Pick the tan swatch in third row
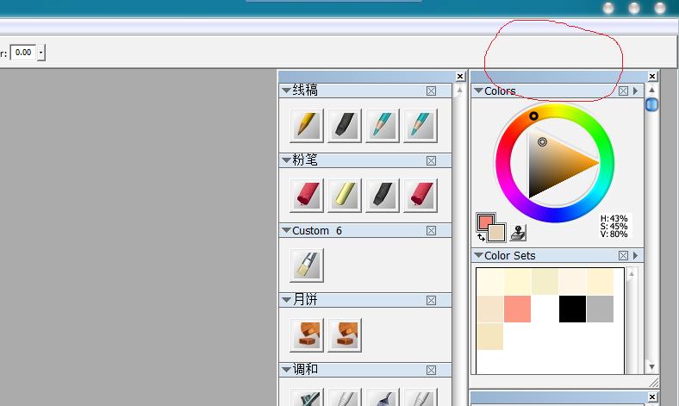The height and width of the screenshot is (406, 679). point(490,336)
